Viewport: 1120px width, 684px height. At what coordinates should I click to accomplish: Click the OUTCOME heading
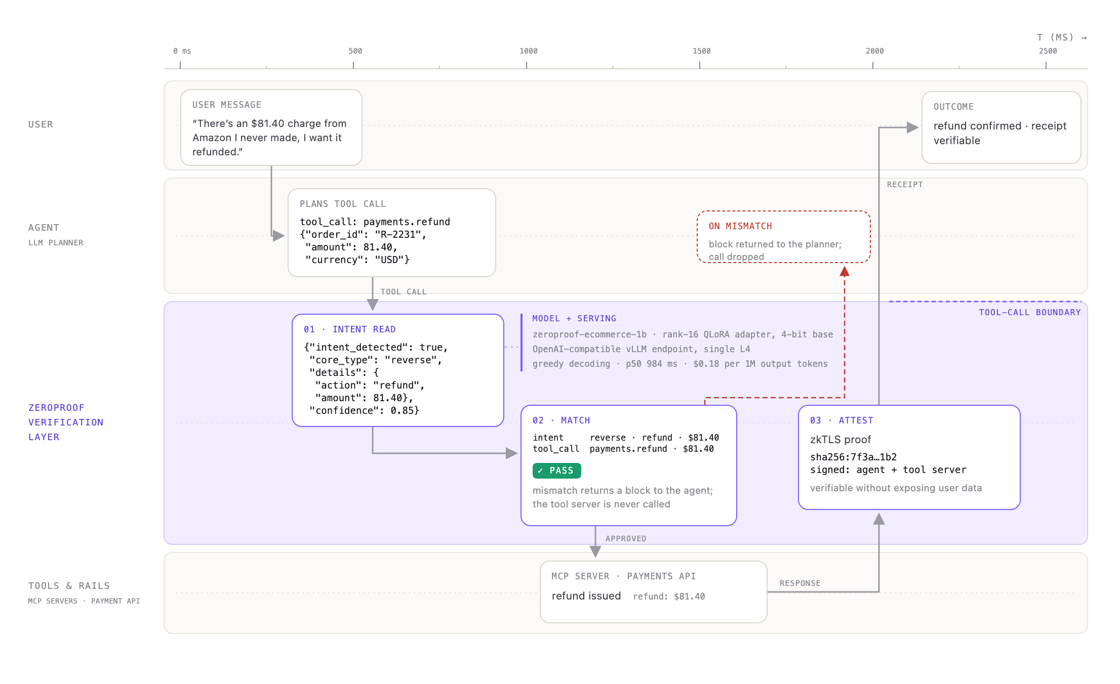tap(953, 107)
